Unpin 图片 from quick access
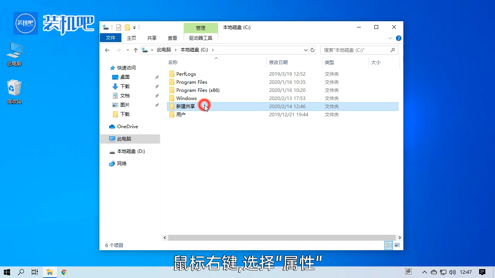Viewport: 495px width, 278px height. (x=157, y=105)
